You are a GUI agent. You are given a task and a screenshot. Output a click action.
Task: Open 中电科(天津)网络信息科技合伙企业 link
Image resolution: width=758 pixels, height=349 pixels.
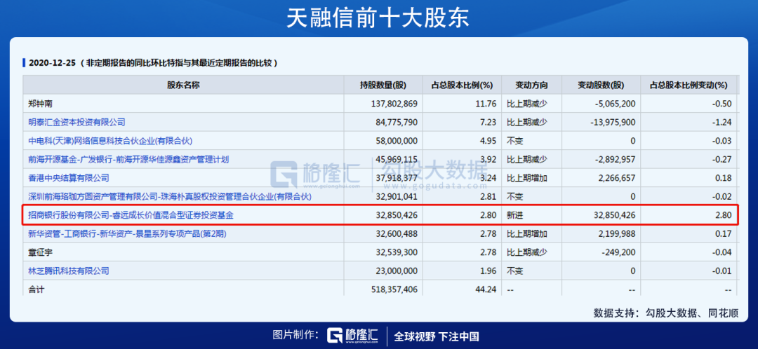(x=111, y=140)
